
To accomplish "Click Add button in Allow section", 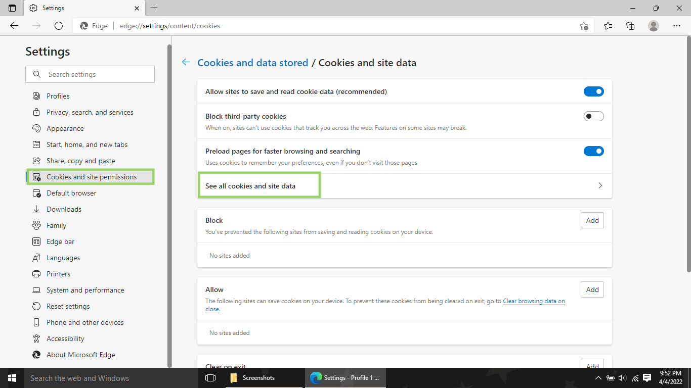I will click(592, 289).
